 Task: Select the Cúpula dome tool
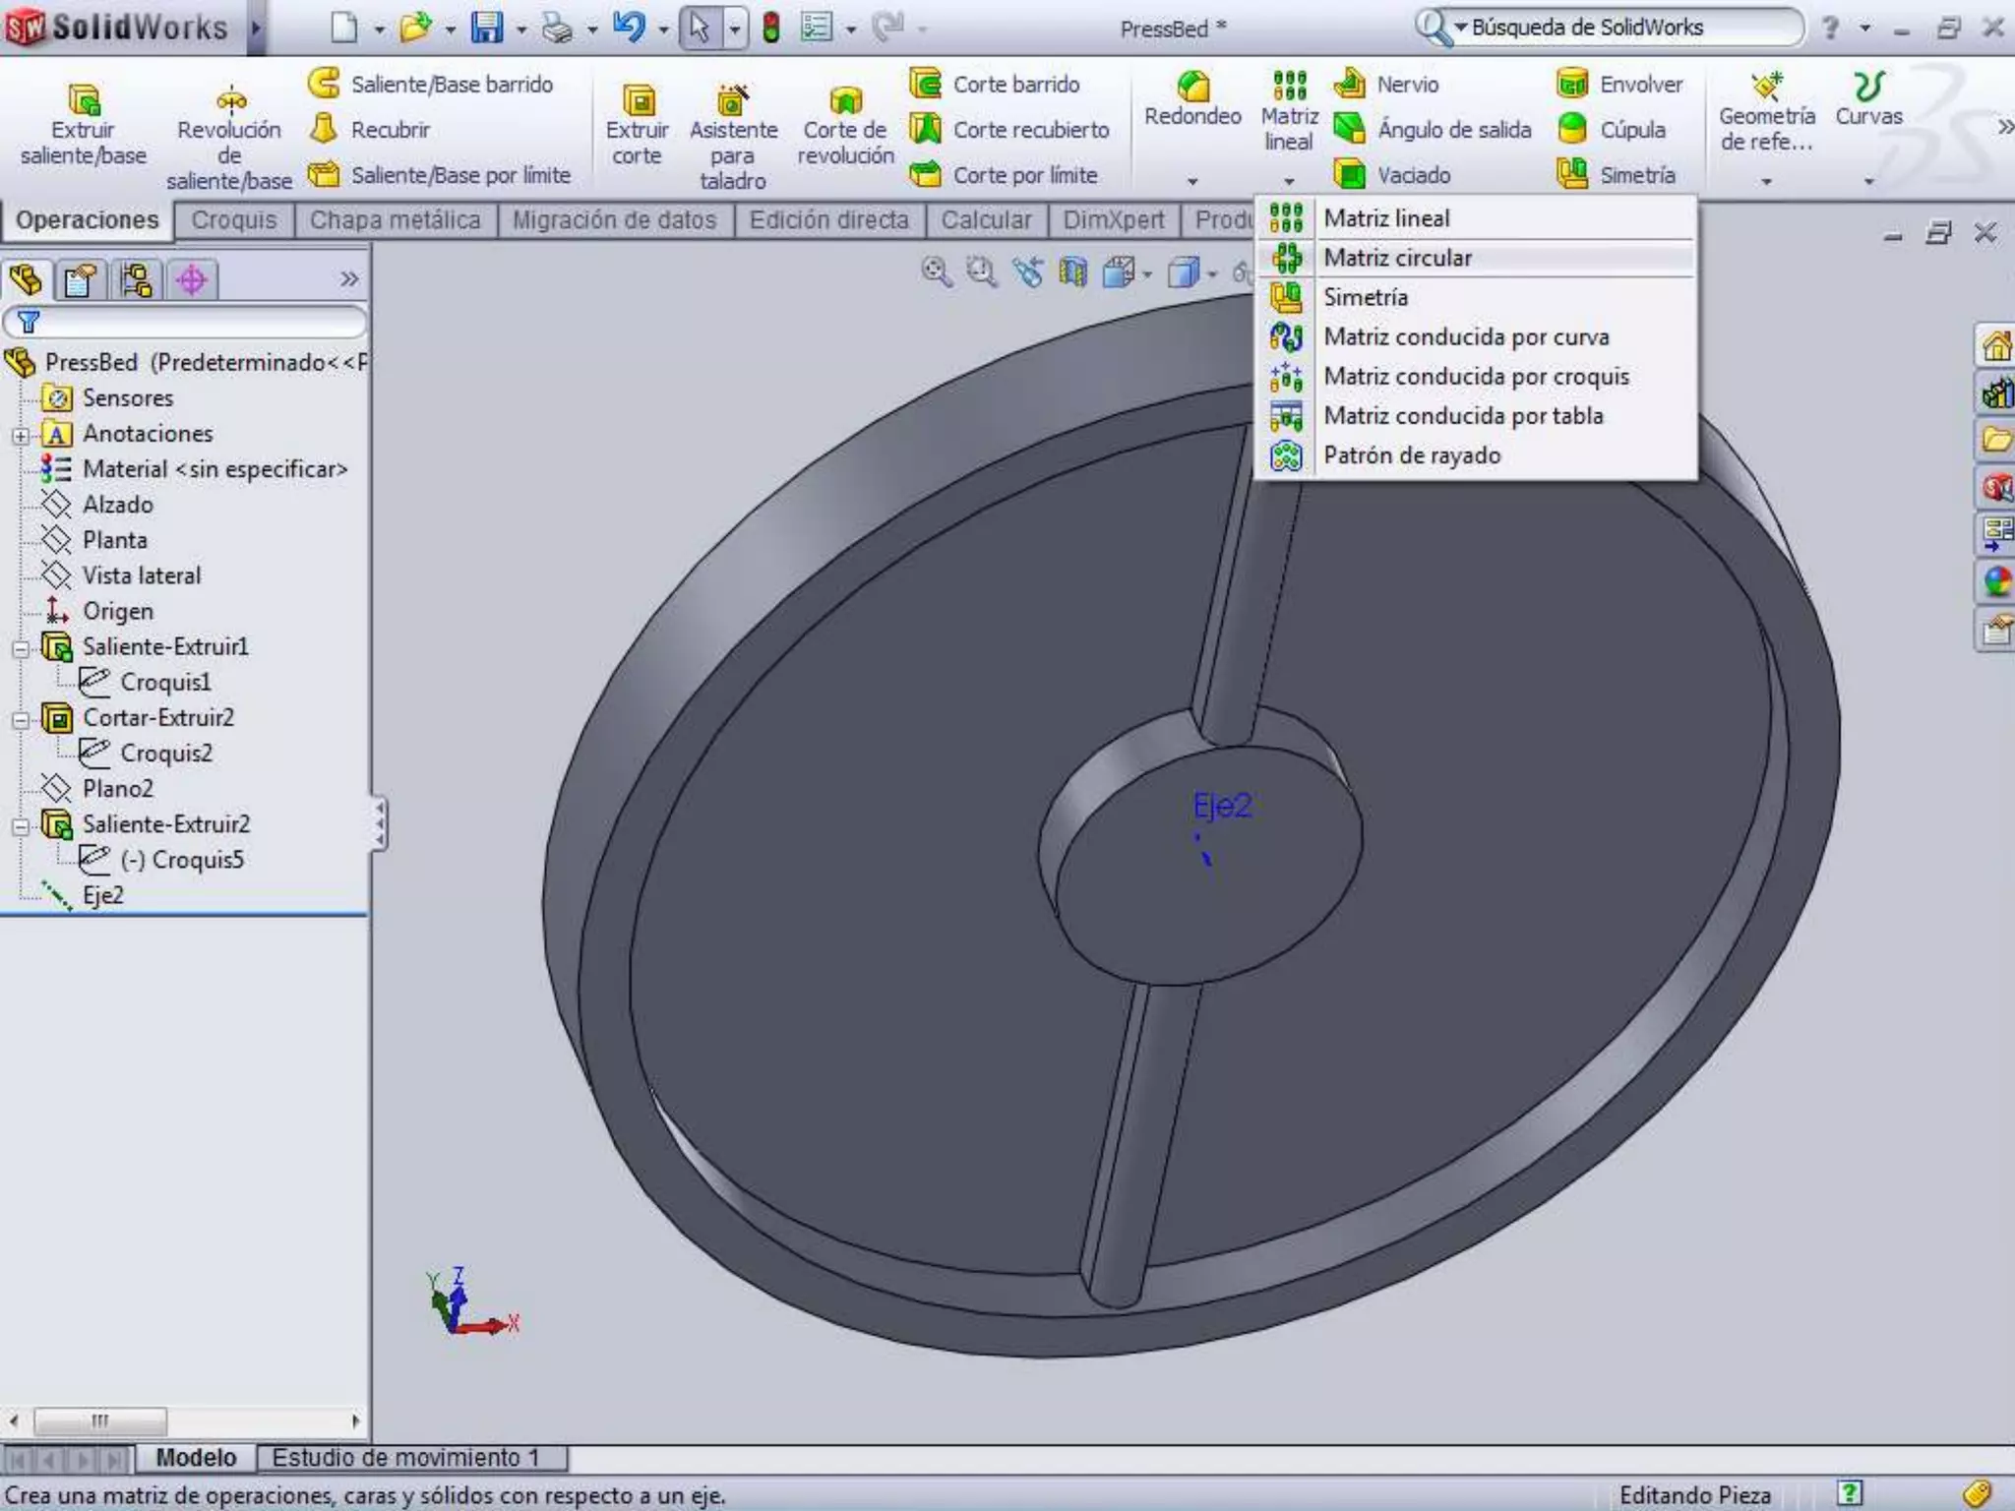tap(1572, 130)
